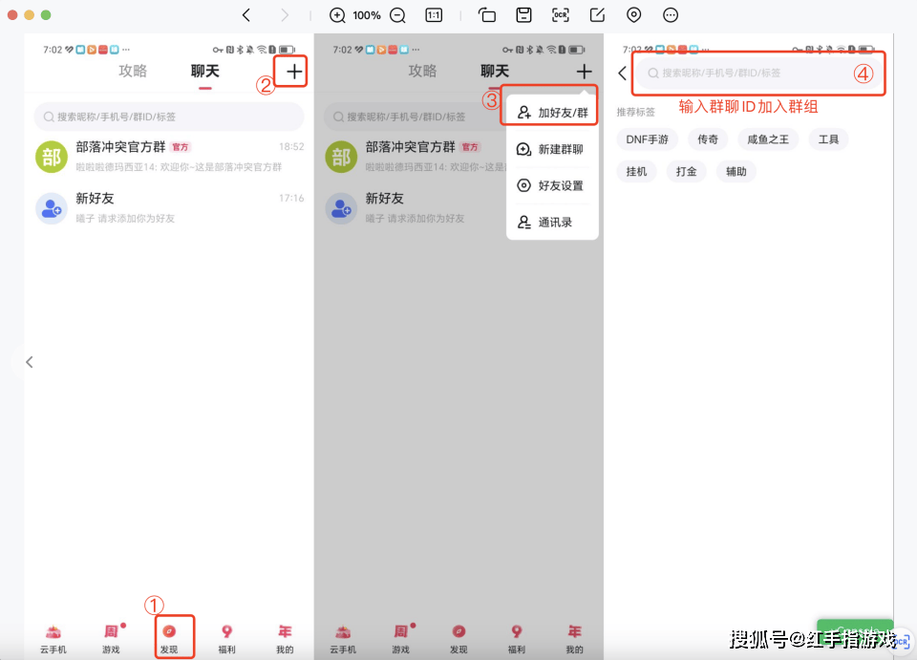The height and width of the screenshot is (660, 917).
Task: Select the 打金 recommended tag
Action: [687, 171]
